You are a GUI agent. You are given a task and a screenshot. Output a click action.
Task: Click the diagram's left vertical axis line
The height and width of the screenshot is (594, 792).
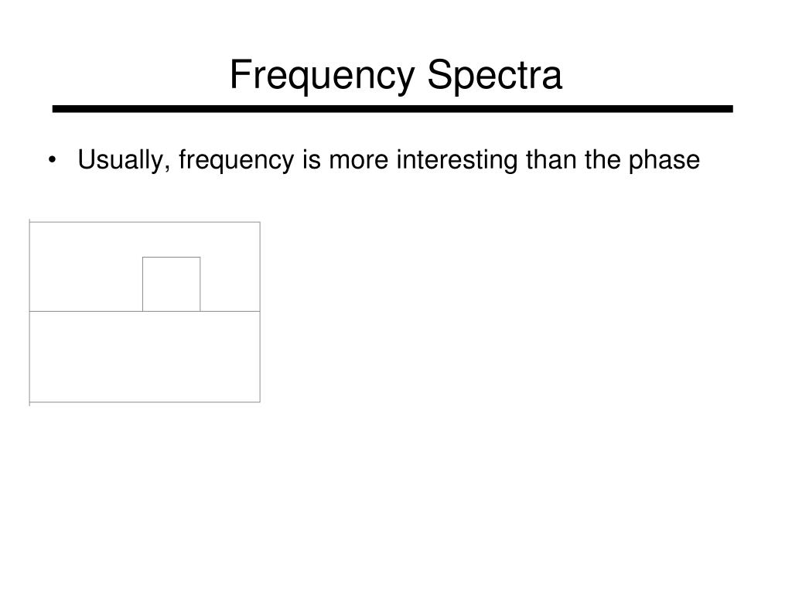tap(30, 312)
